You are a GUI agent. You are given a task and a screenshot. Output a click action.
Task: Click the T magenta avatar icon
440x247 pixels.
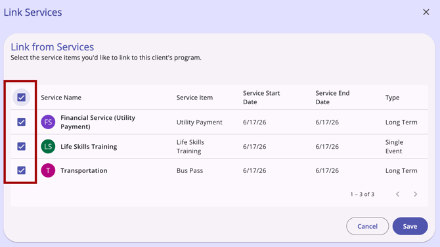tap(48, 170)
